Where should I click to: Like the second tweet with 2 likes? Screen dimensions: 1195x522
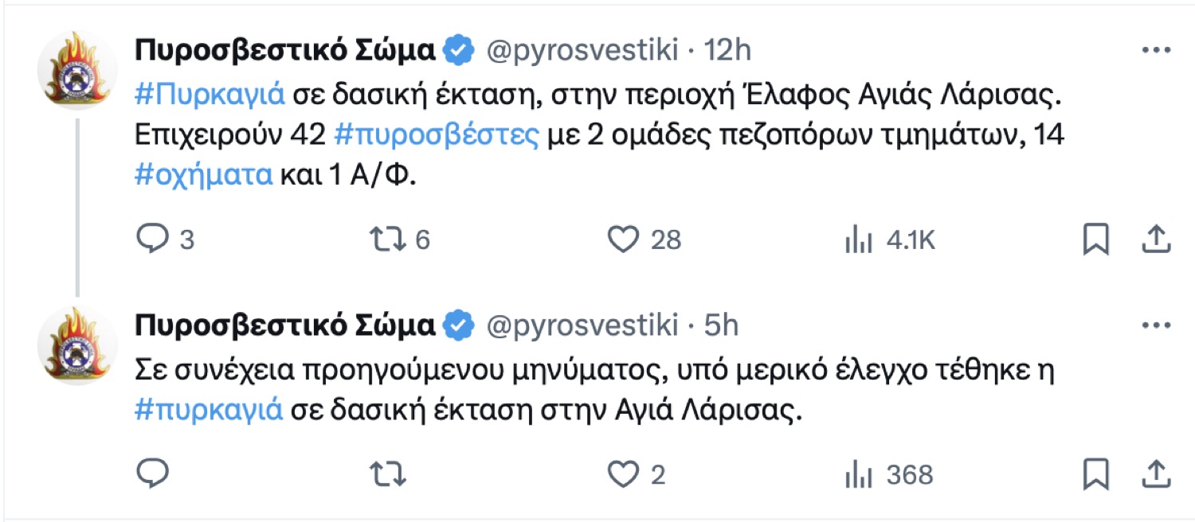click(x=624, y=474)
